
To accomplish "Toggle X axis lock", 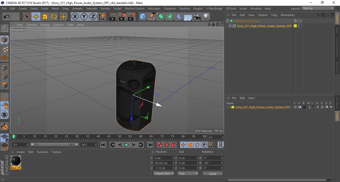I will point(75,17).
